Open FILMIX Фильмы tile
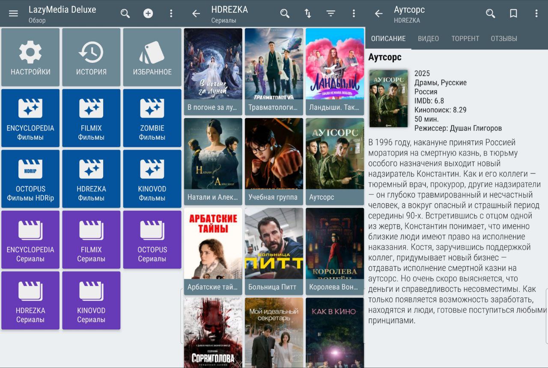The width and height of the screenshot is (548, 368). 91,118
